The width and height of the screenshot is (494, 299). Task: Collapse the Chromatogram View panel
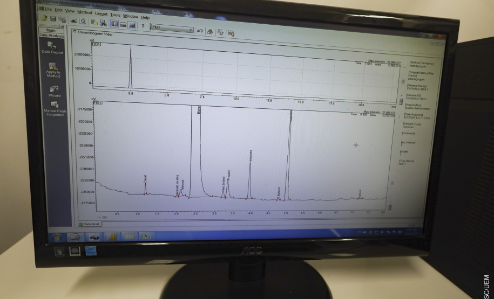pos(75,31)
